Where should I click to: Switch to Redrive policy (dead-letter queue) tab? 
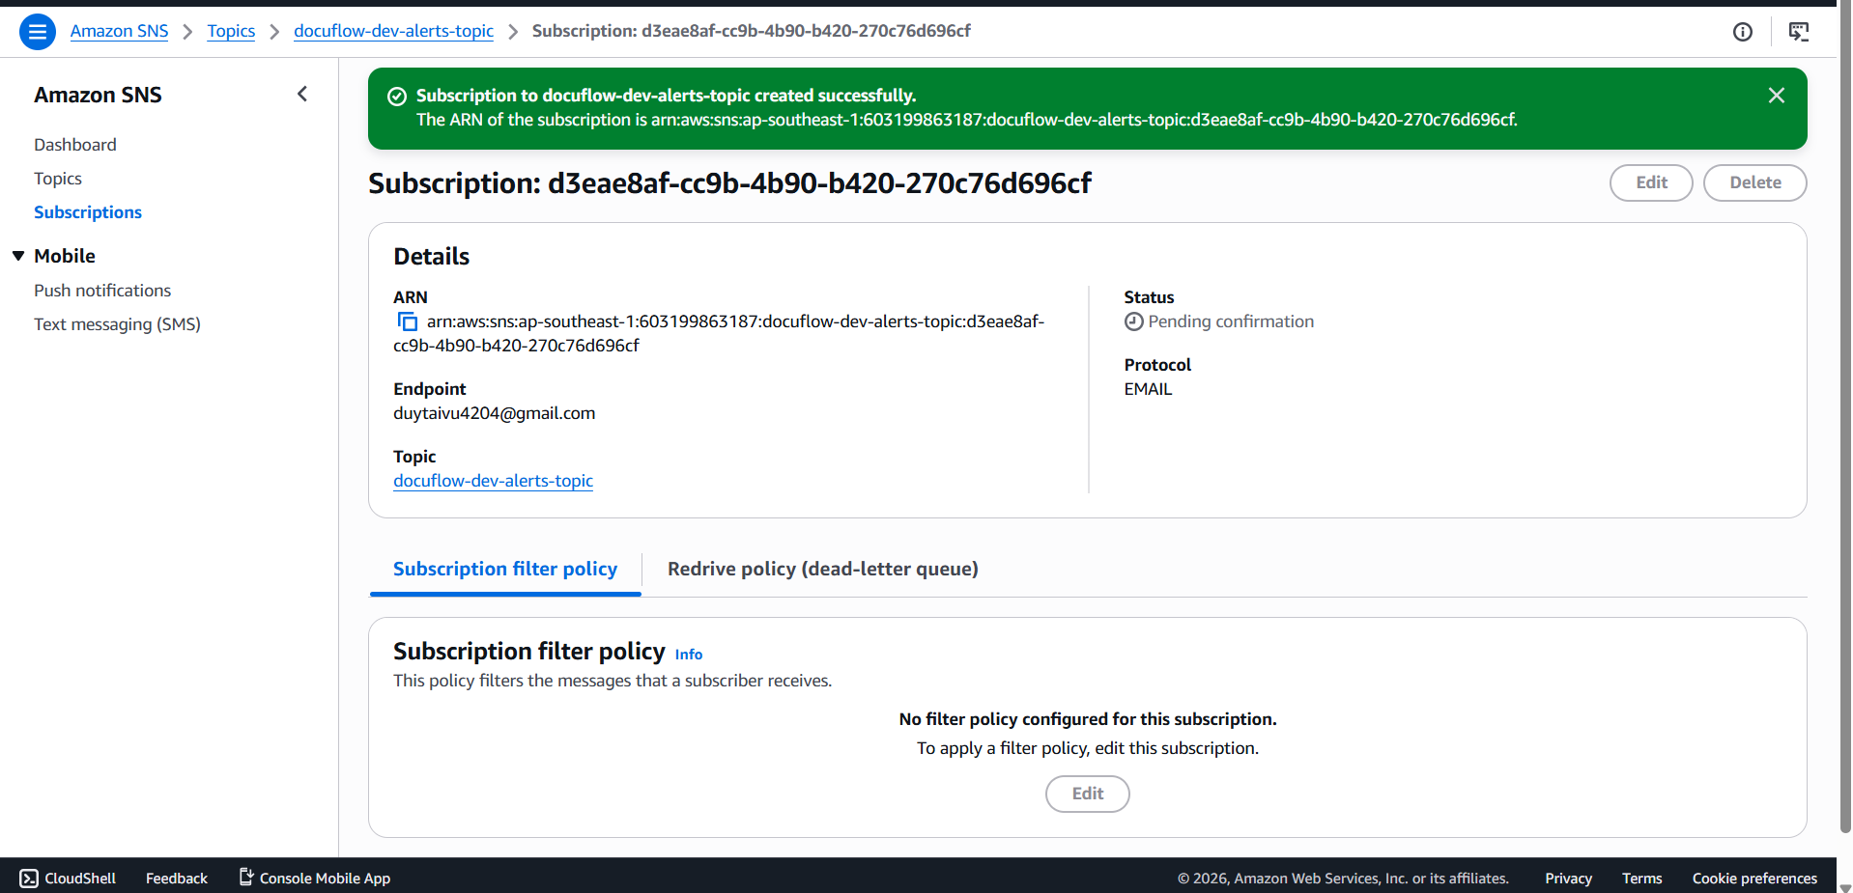tap(823, 570)
